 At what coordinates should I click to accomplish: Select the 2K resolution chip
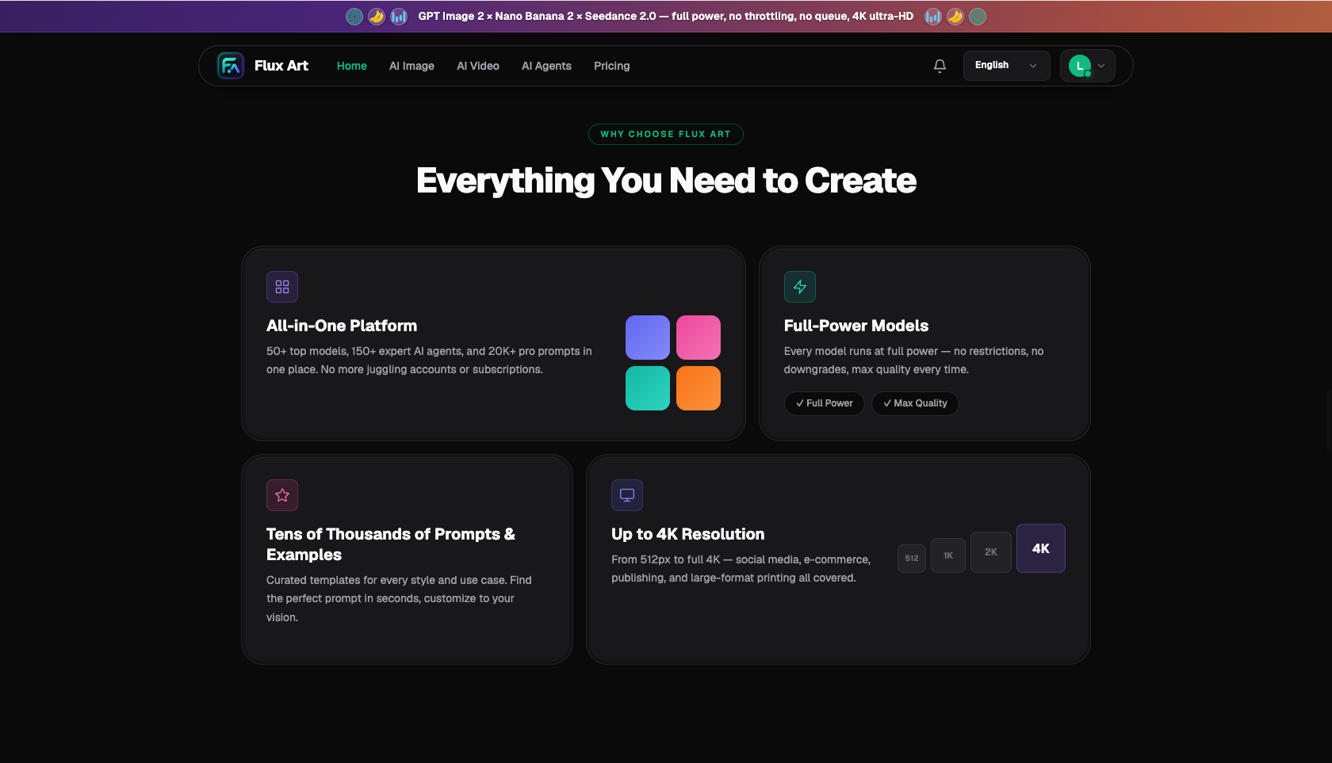(x=991, y=552)
